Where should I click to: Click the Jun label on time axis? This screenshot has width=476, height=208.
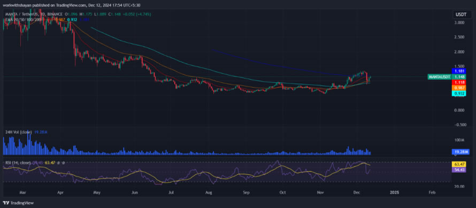(x=135, y=192)
